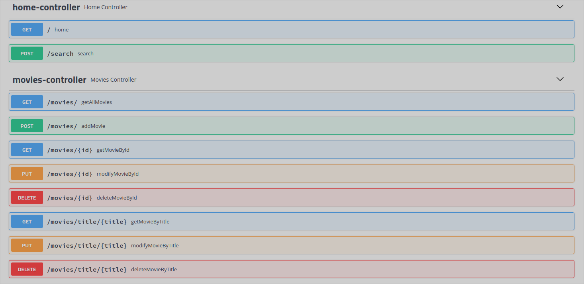This screenshot has width=584, height=284.
Task: Click the 'addMovie' summary text
Action: [x=93, y=126]
